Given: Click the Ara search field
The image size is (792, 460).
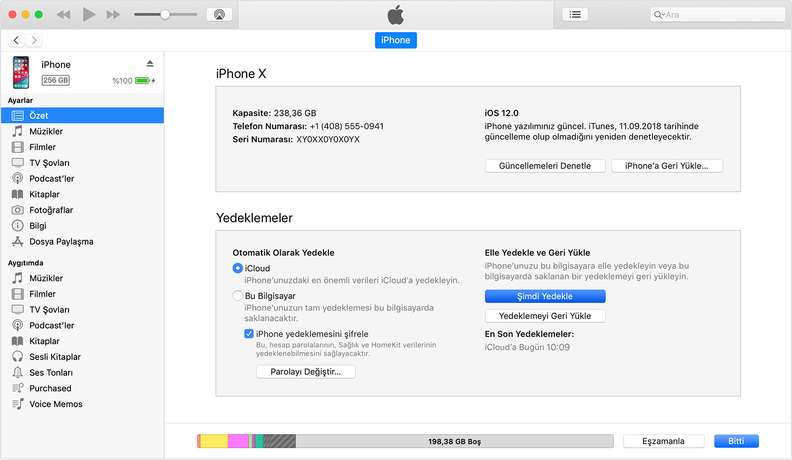Looking at the screenshot, I should pos(717,15).
